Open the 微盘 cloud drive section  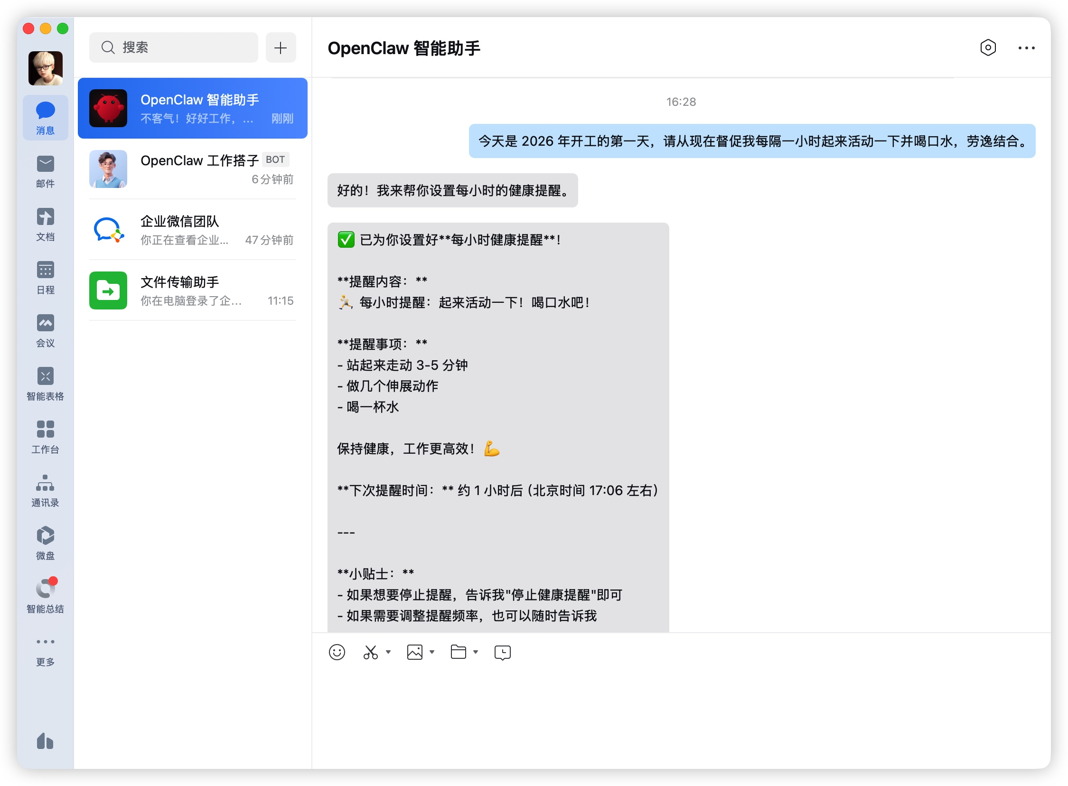[x=45, y=543]
